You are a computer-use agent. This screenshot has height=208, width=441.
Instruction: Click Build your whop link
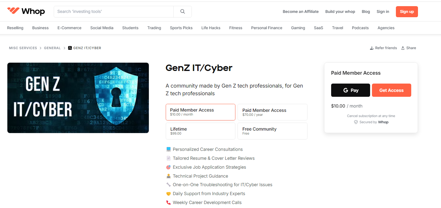pyautogui.click(x=340, y=12)
